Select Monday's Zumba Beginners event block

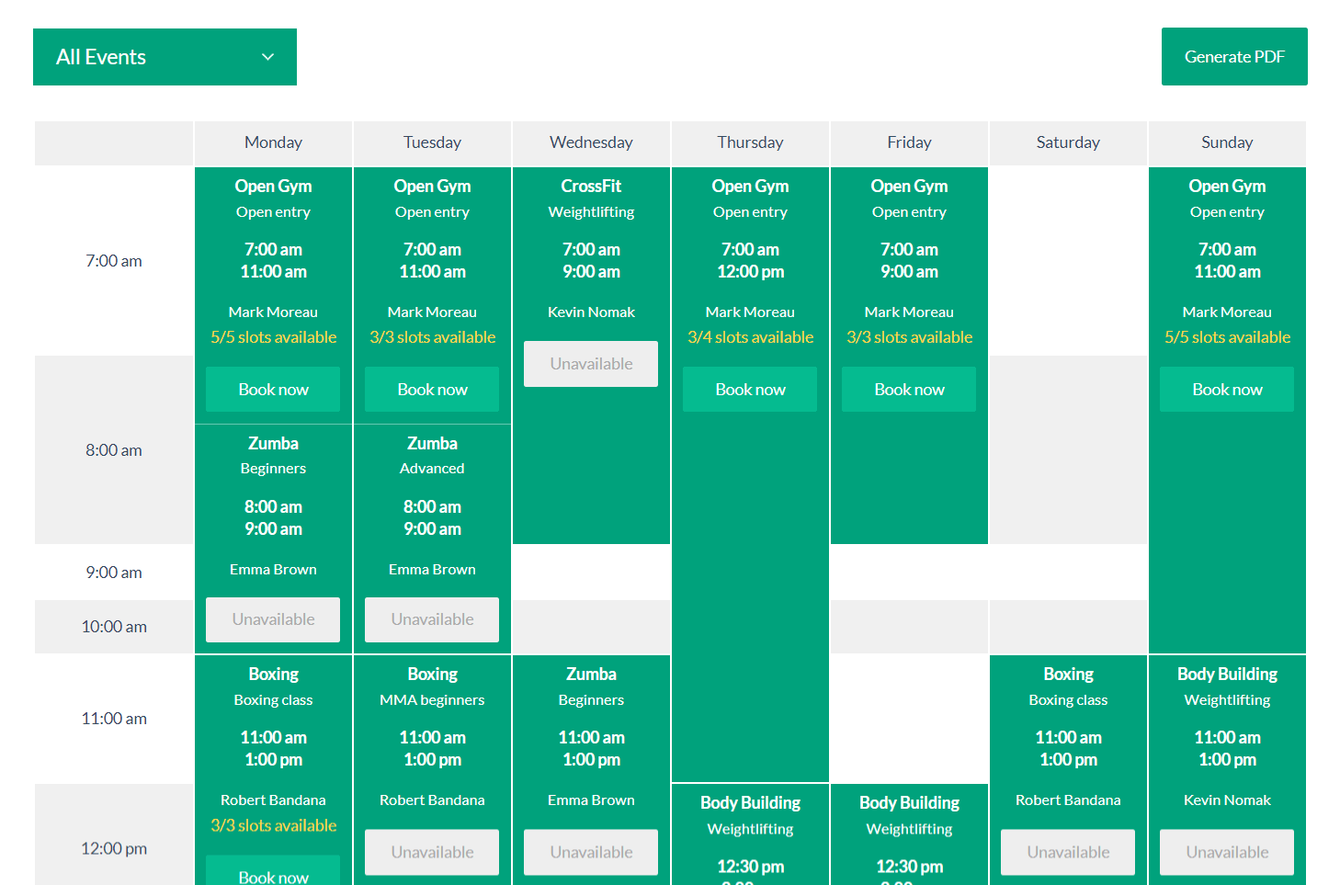pyautogui.click(x=272, y=487)
